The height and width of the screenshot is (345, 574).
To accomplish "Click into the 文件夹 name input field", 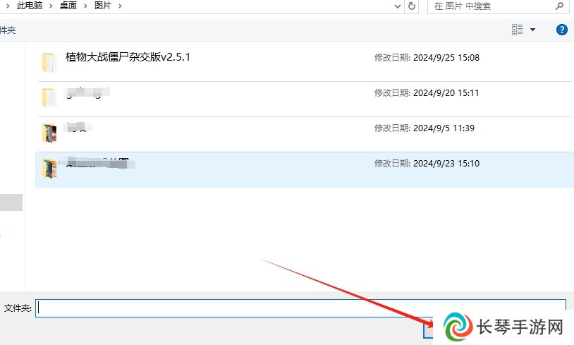I will click(300, 308).
